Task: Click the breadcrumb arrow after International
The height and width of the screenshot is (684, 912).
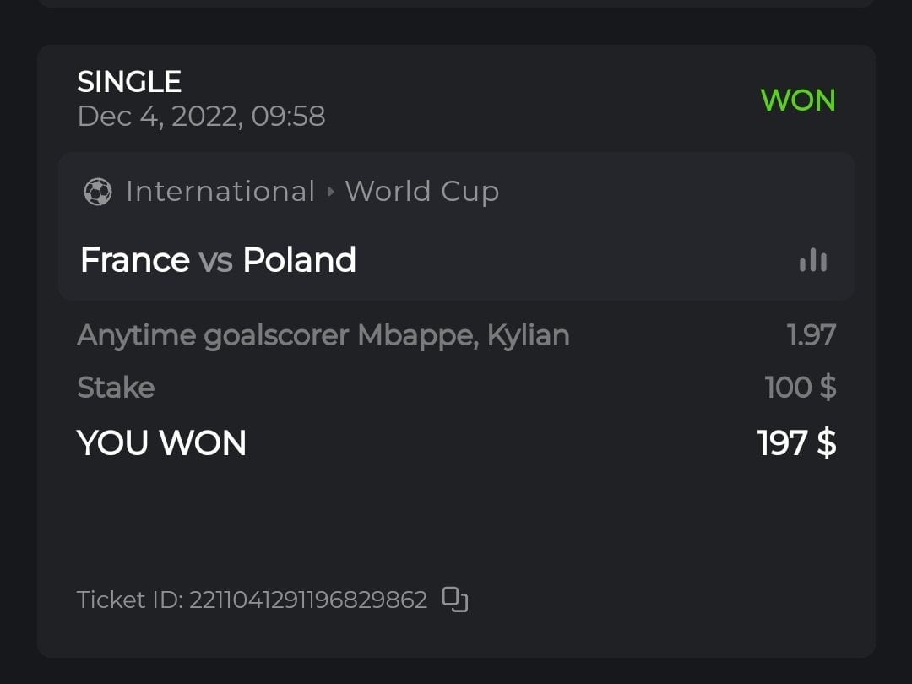Action: (x=330, y=192)
